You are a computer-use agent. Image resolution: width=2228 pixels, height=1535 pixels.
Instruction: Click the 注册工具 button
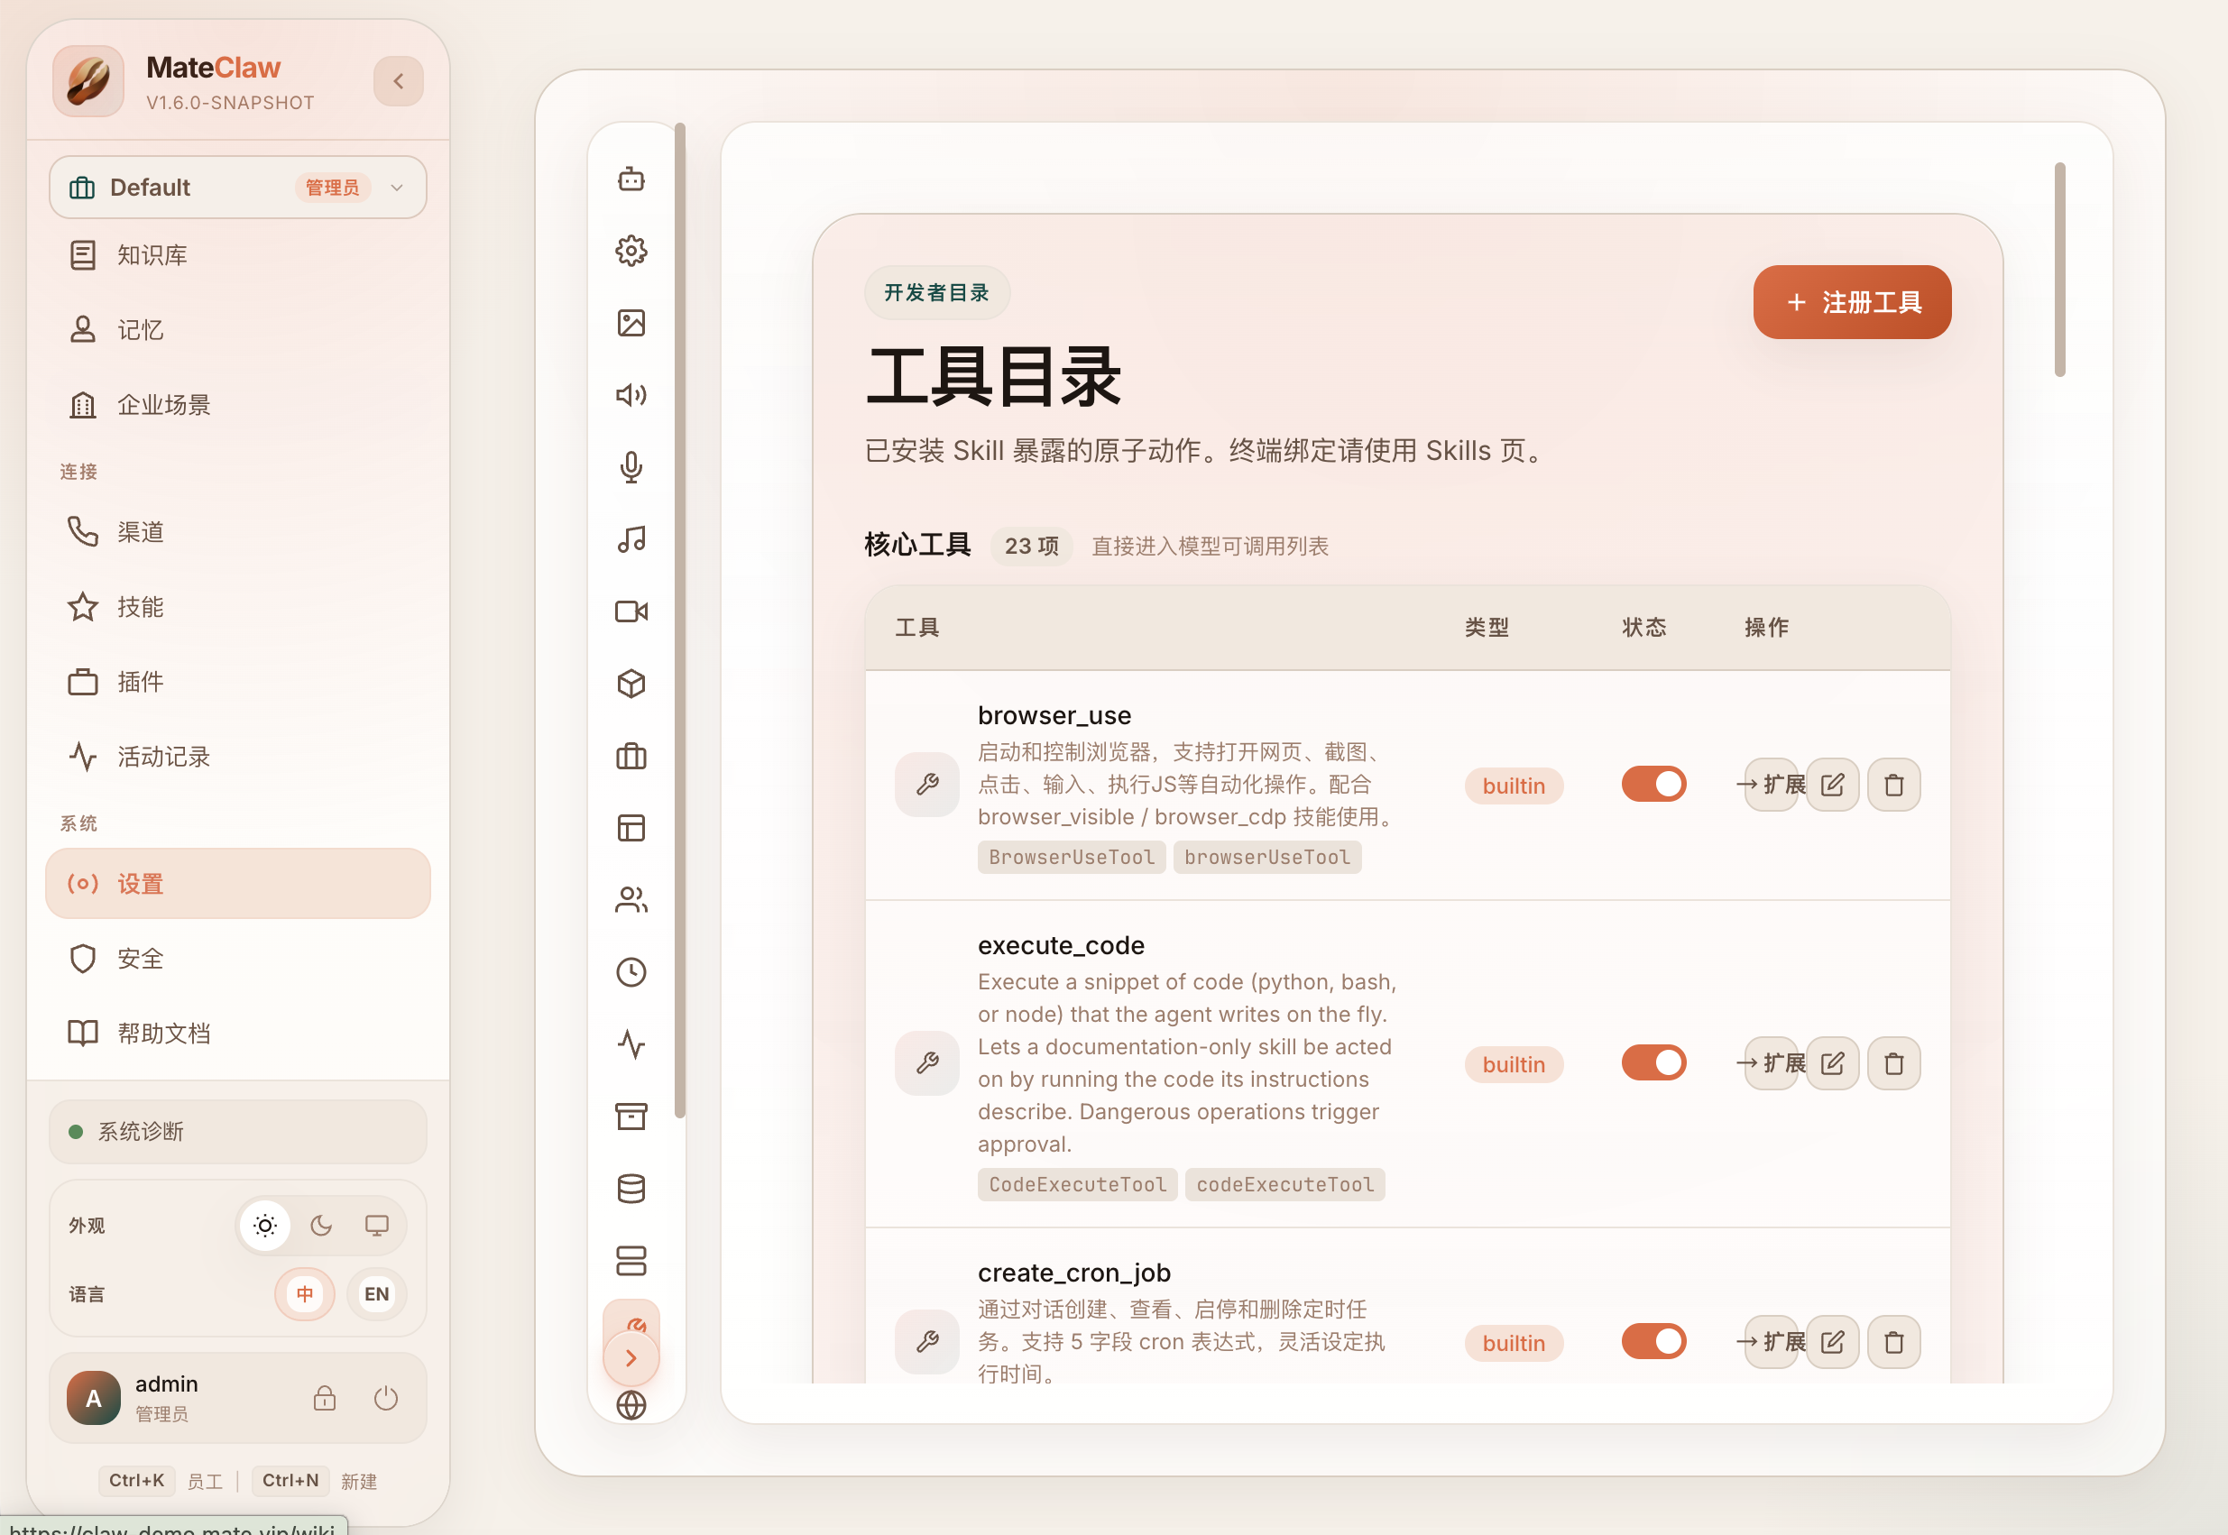click(1852, 302)
